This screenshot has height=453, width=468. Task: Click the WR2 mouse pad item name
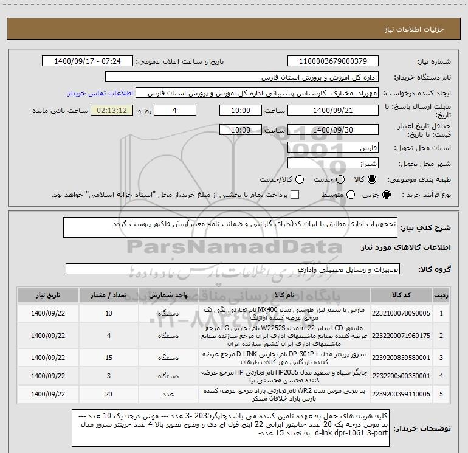(284, 395)
